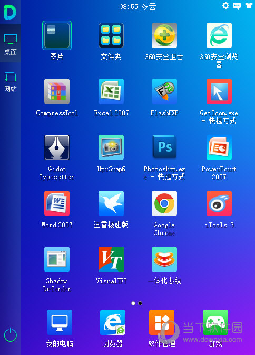Click the 'Shadow Defender' label text
This screenshot has height=355, width=255.
57,285
